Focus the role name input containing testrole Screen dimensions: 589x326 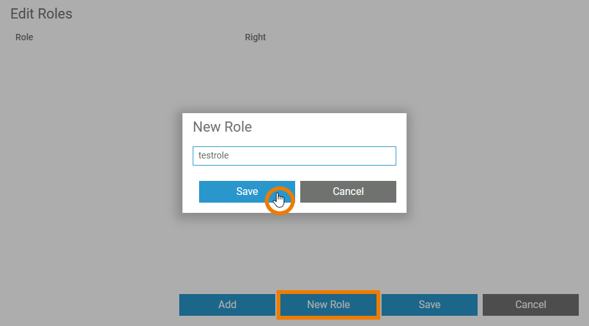294,155
